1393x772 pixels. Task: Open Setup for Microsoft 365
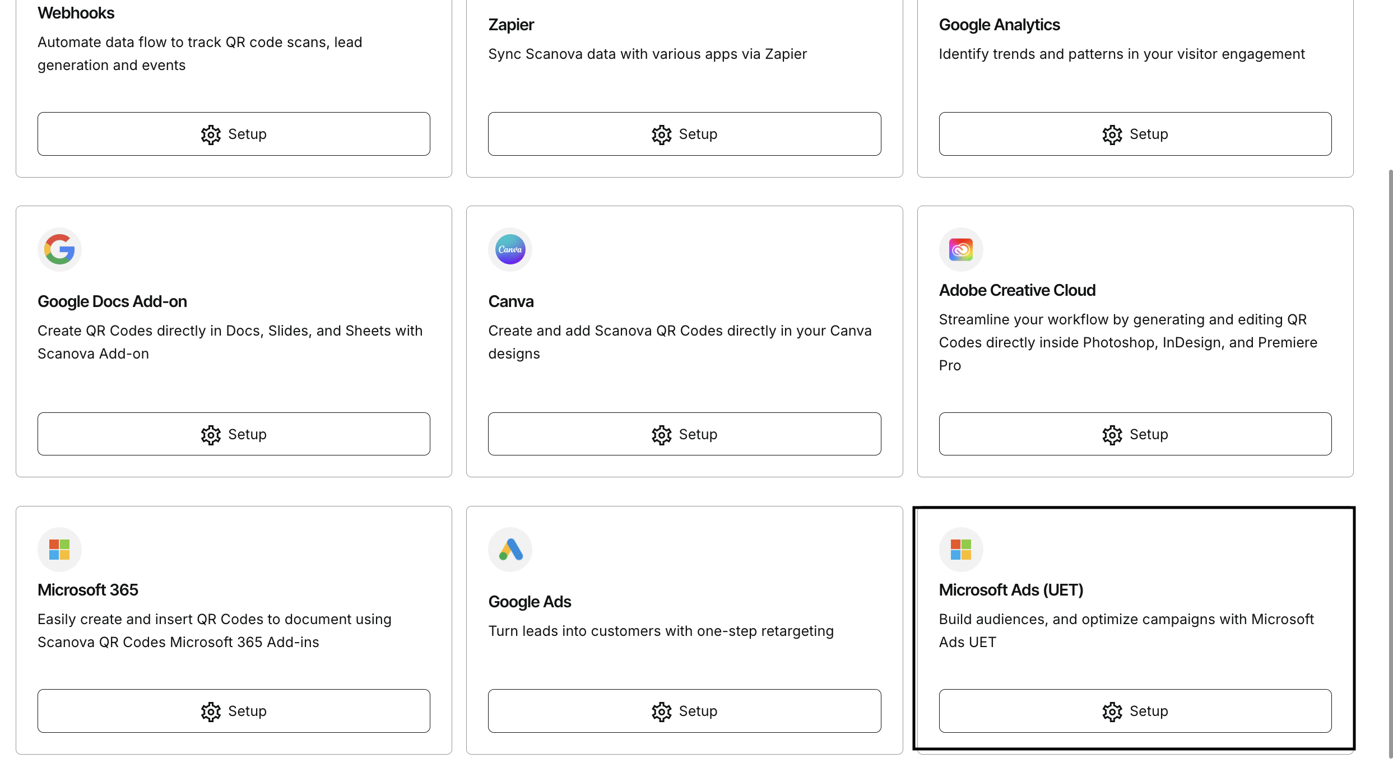234,711
